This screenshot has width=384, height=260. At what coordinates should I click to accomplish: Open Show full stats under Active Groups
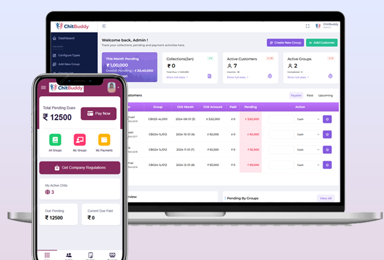(298, 77)
